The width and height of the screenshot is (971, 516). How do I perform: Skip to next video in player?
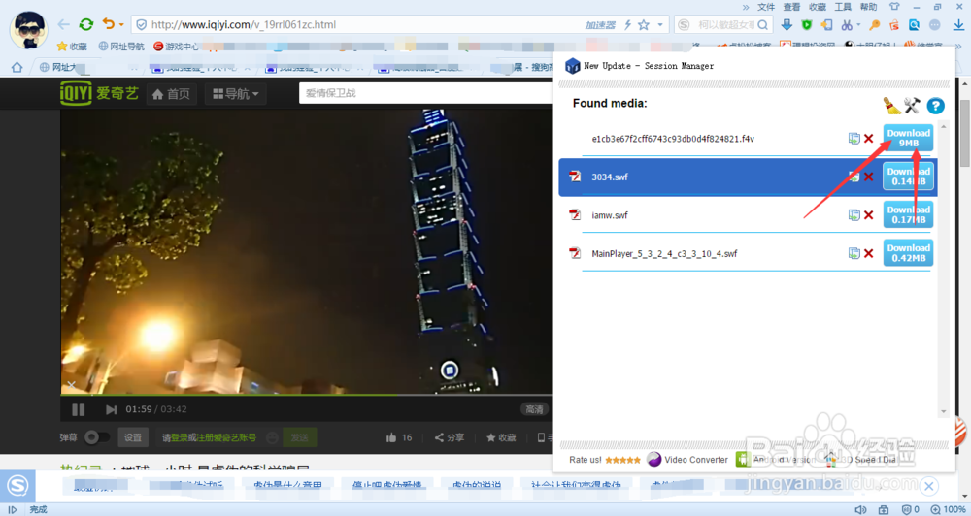pyautogui.click(x=111, y=409)
